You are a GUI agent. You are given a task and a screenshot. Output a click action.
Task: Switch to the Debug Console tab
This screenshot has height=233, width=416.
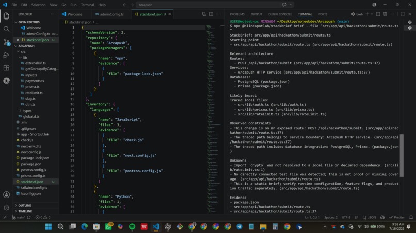[280, 14]
